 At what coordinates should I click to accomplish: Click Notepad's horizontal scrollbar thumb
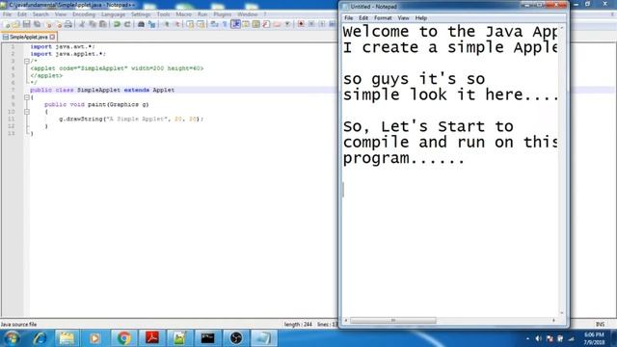tap(393, 321)
